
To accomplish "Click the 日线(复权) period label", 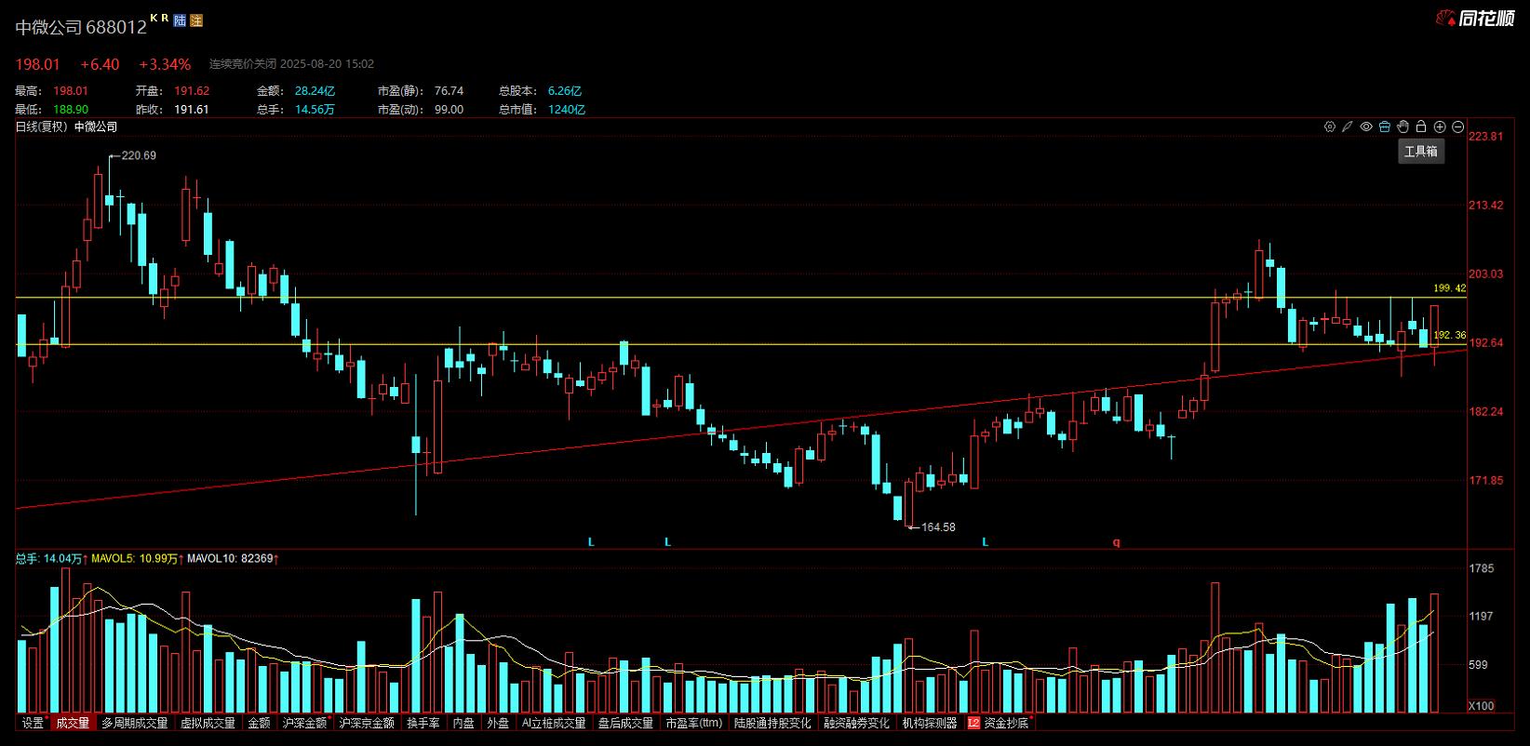I will [42, 127].
